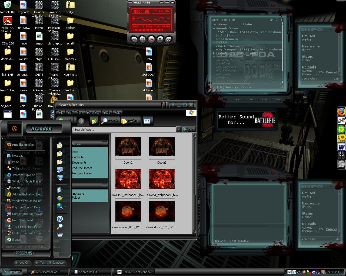
Task: Open the Help menu in Xfire window
Action: [x=232, y=20]
